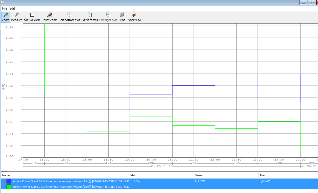Click the Cz 25.08.16 date label

[x=162, y=166]
